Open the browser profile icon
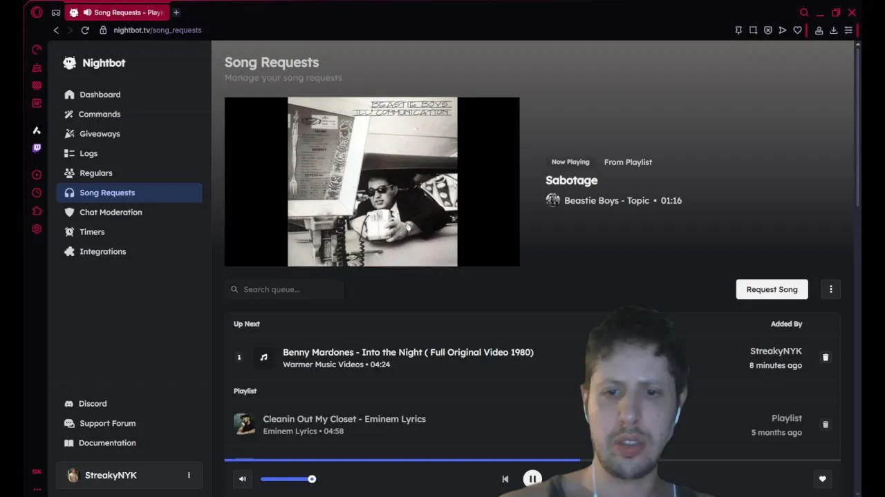Viewport: 885px width, 497px height. [819, 30]
